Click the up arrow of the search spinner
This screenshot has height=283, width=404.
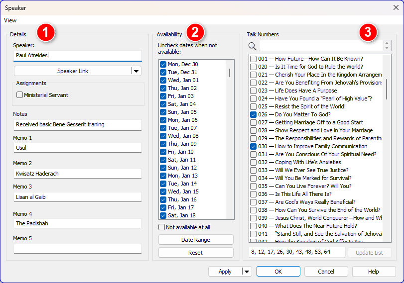[387, 43]
